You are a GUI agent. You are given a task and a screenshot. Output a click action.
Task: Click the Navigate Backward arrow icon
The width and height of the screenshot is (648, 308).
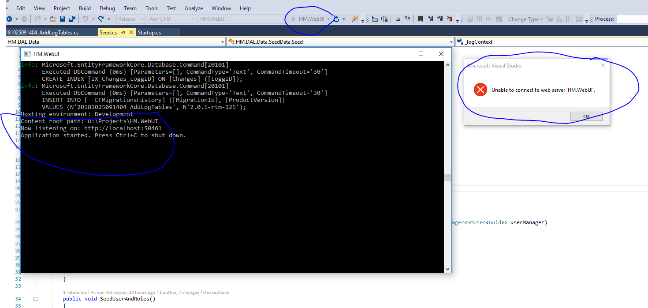coord(9,19)
